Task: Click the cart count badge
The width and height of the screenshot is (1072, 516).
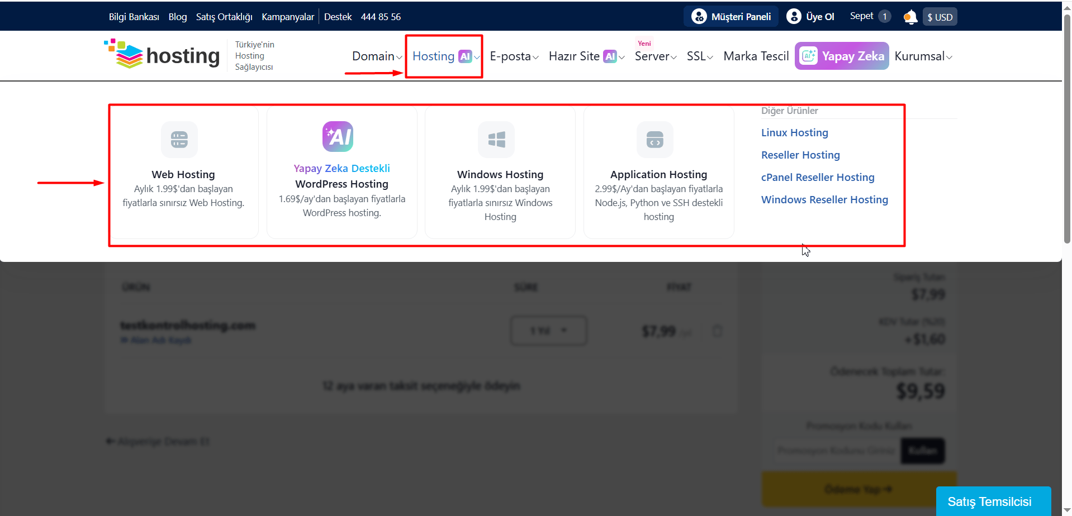Action: (885, 17)
